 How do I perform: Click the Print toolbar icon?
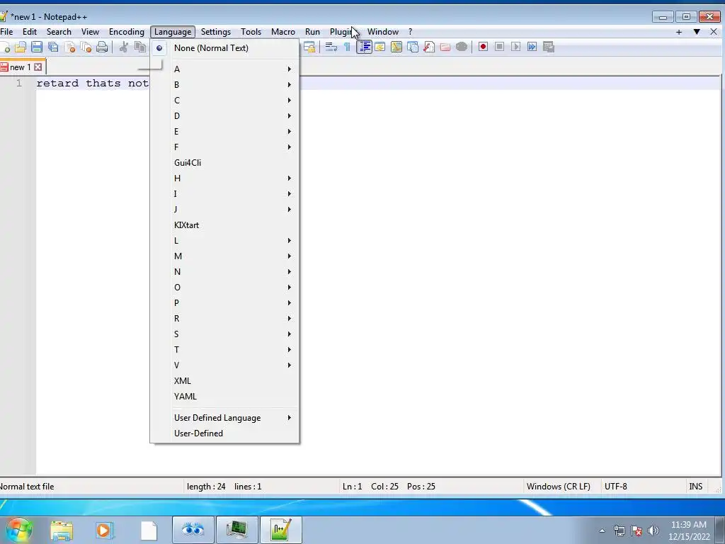click(x=102, y=47)
